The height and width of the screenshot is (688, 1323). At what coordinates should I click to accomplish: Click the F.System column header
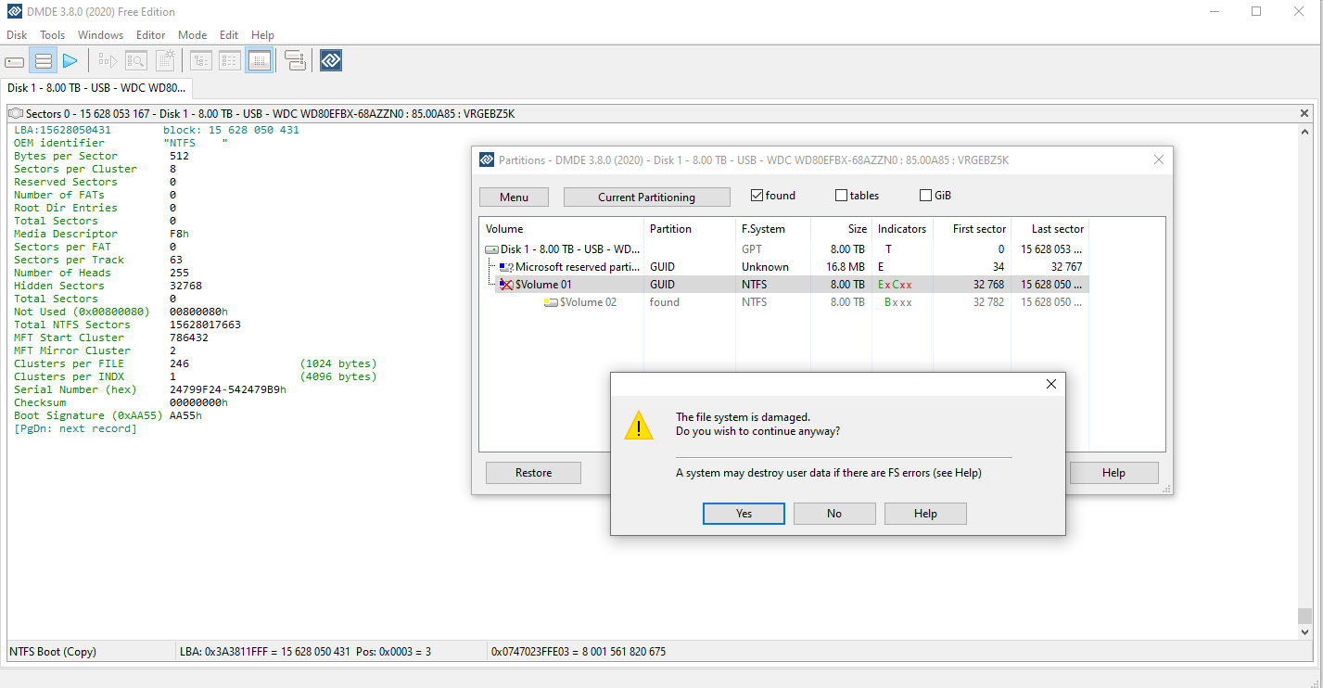click(773, 229)
